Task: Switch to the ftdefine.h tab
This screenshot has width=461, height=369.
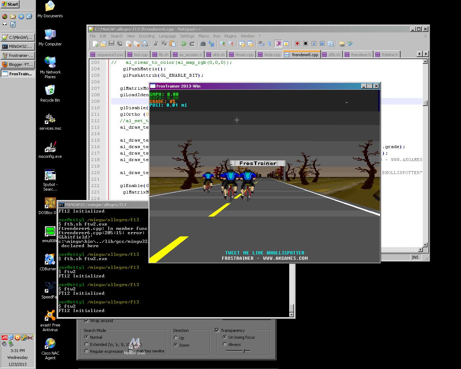Action: tap(387, 55)
